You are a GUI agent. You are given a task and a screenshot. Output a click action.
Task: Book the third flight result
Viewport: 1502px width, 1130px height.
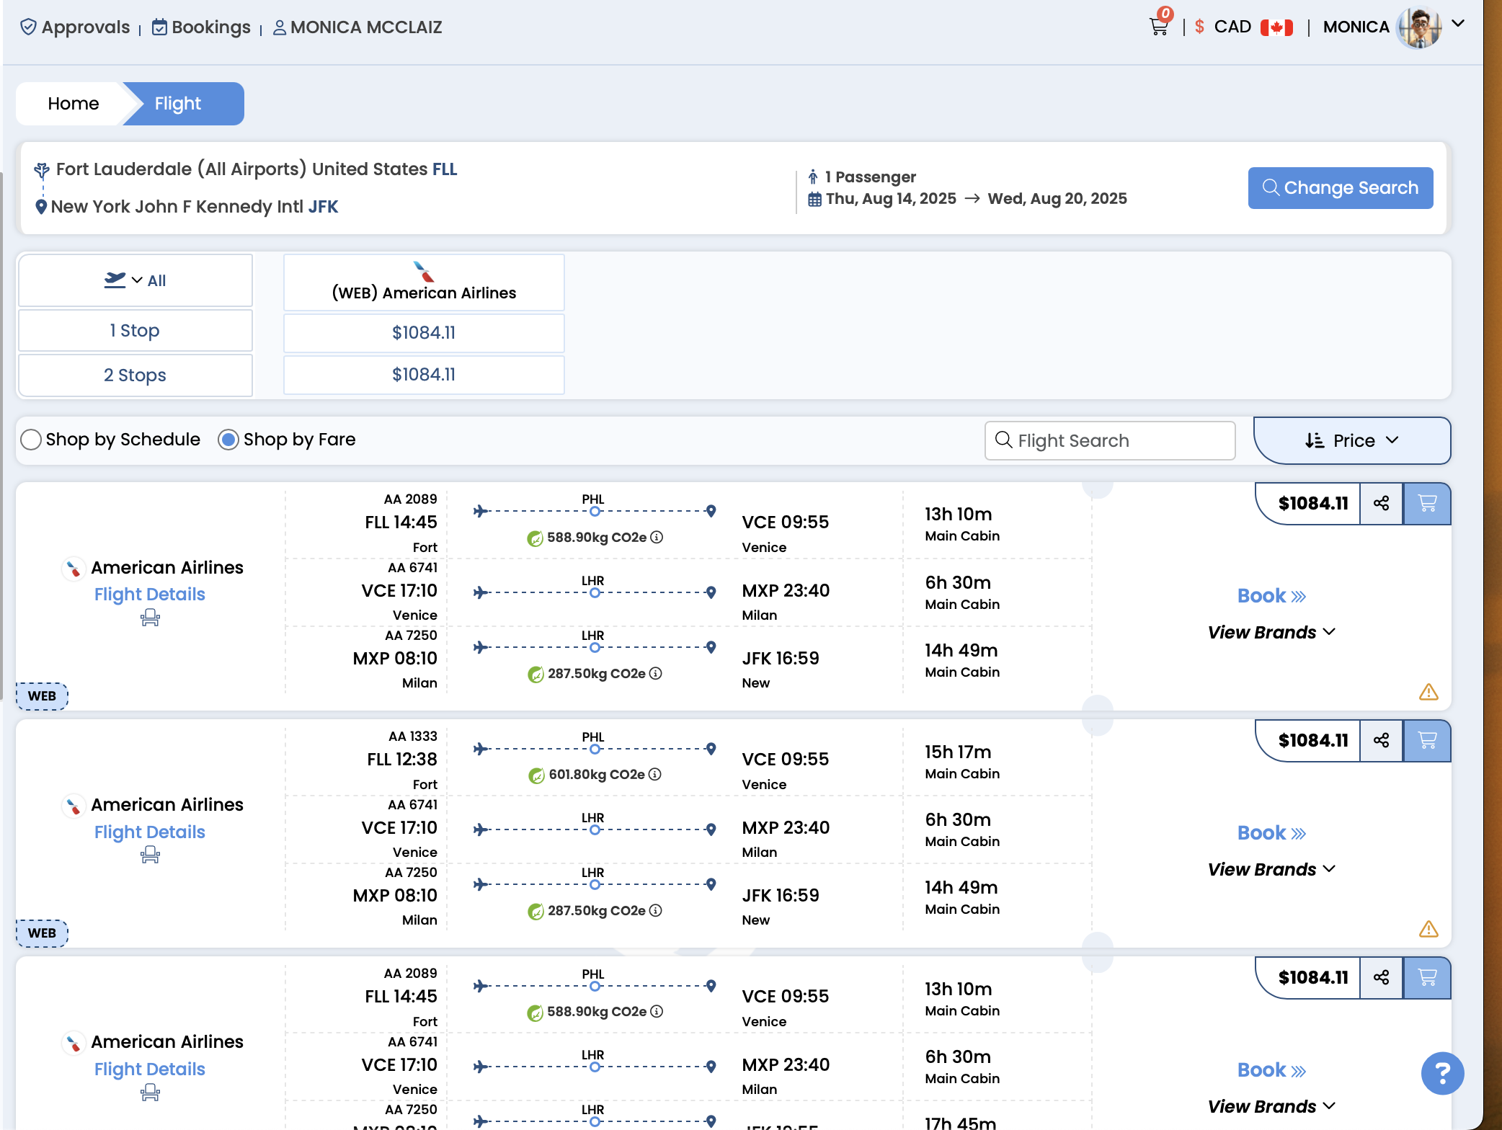click(x=1271, y=1070)
